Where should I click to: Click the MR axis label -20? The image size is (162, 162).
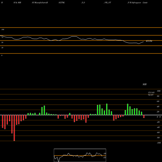click(158, 122)
